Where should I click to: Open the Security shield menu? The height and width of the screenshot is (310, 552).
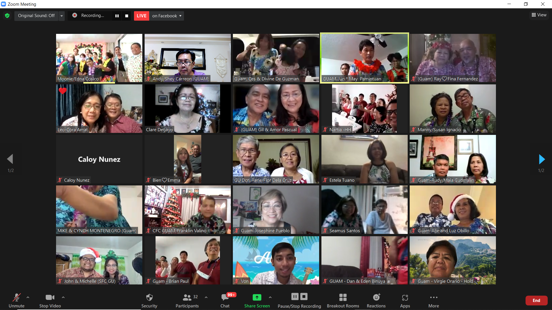coord(149,300)
